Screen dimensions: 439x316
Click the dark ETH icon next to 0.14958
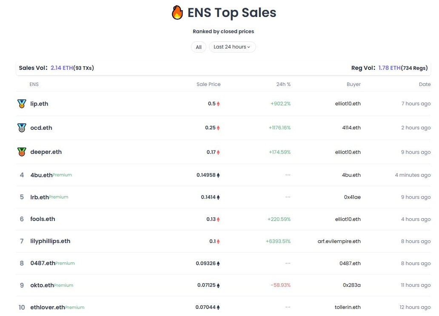218,175
